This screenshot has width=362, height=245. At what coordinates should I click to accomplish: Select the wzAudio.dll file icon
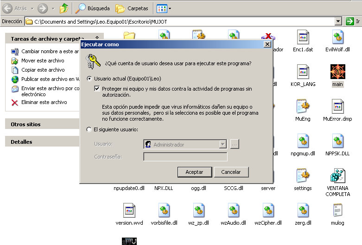point(234,210)
